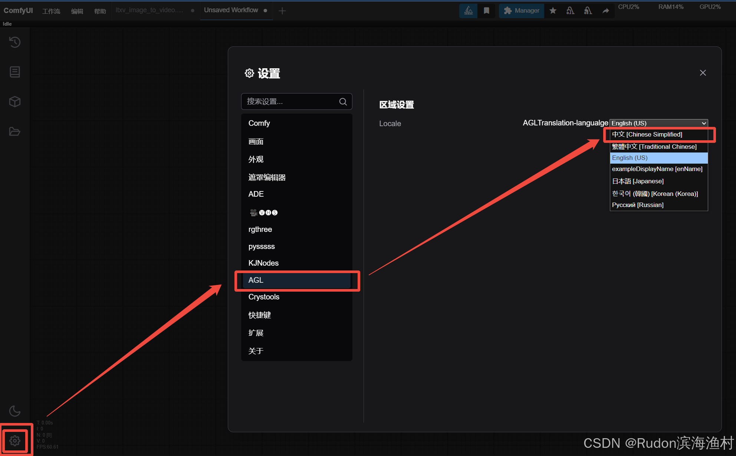Toggle dark theme moon icon

15,411
